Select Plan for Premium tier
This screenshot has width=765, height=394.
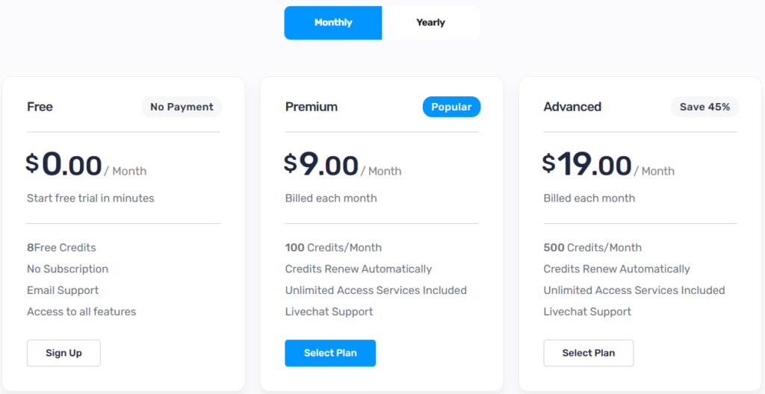330,353
